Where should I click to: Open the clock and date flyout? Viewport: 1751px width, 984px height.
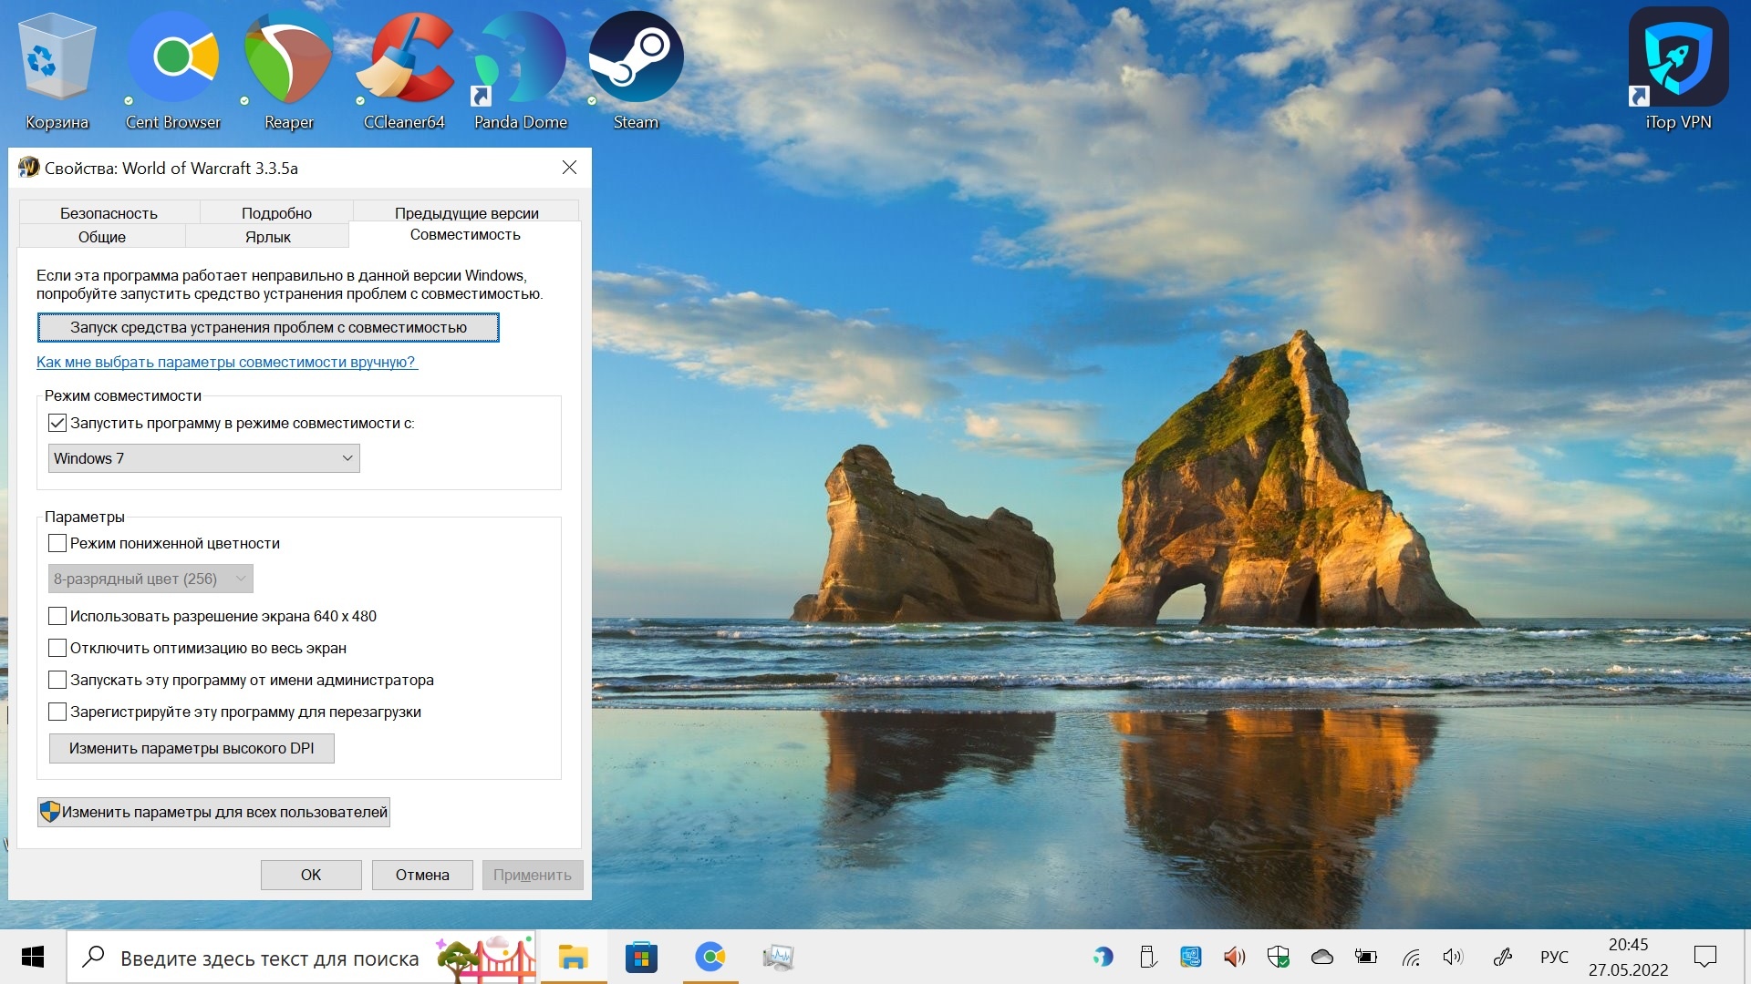(x=1628, y=957)
